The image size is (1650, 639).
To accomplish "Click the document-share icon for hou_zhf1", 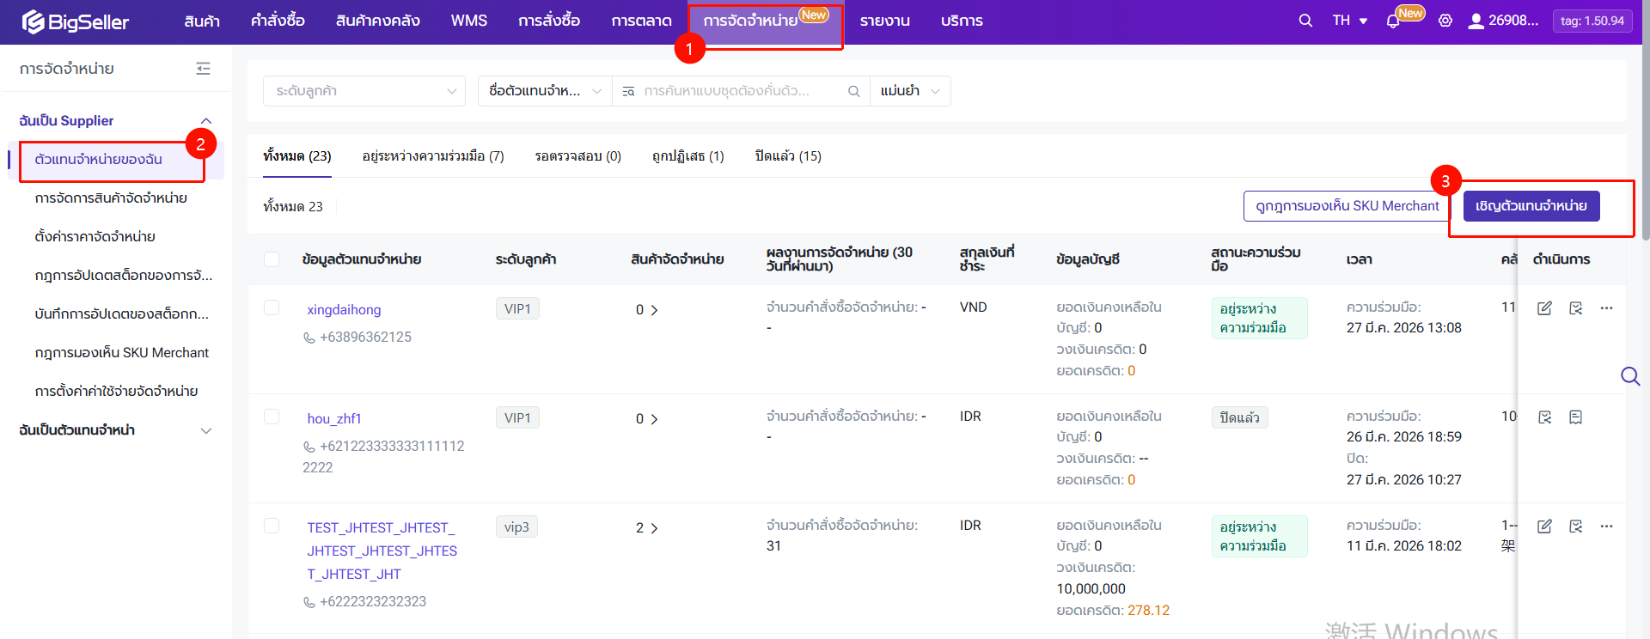I will [1544, 417].
